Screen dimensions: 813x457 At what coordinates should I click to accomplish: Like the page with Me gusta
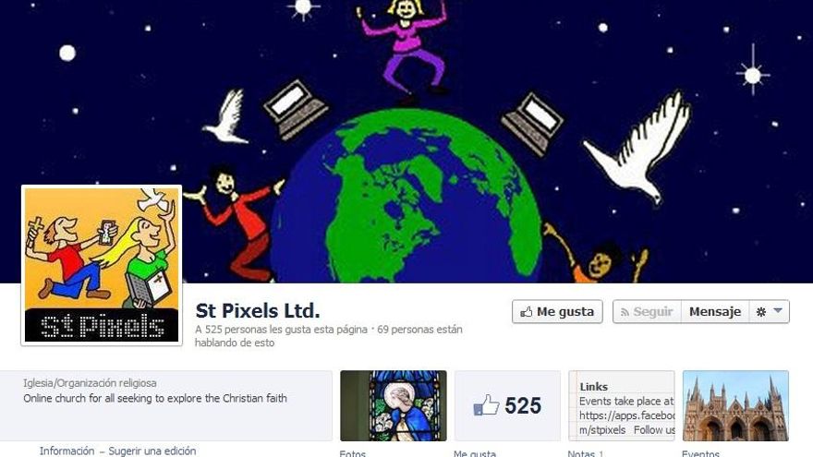[557, 311]
